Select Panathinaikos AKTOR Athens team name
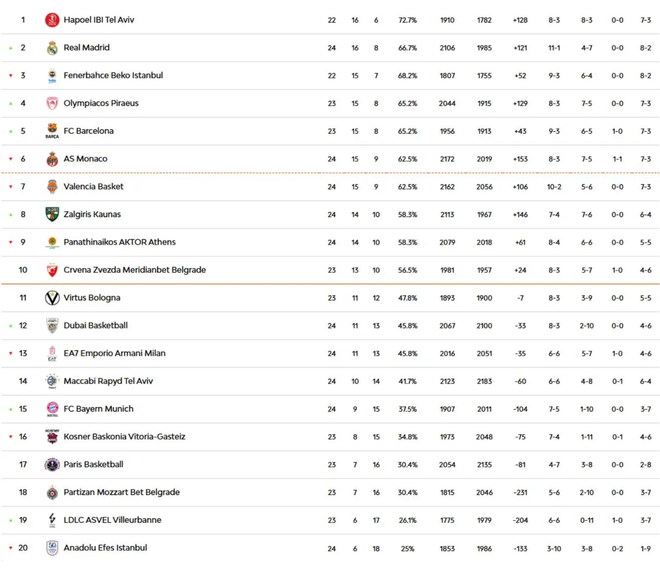660x588 pixels. [119, 242]
